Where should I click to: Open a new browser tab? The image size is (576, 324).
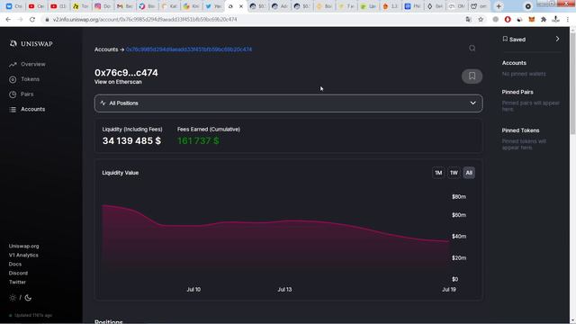499,6
